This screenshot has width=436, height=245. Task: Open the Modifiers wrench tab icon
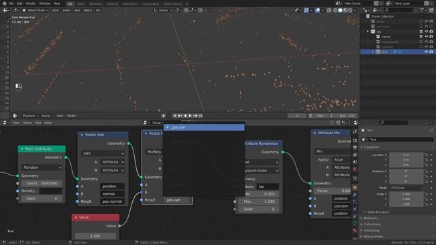point(355,195)
